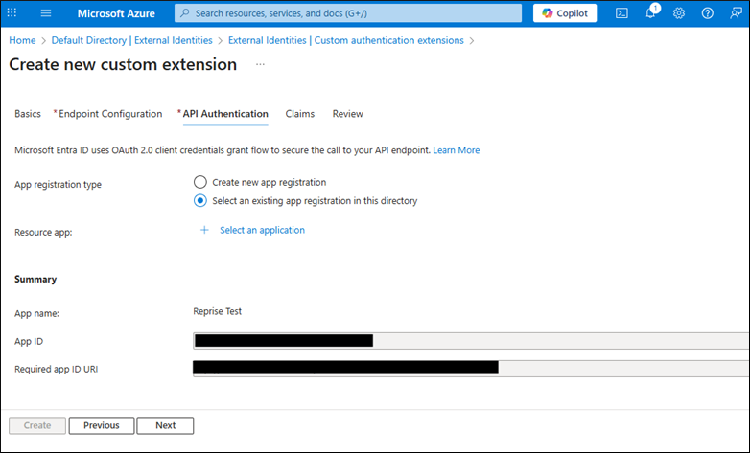Go to the Endpoint Configuration tab
The height and width of the screenshot is (453, 750).
110,114
